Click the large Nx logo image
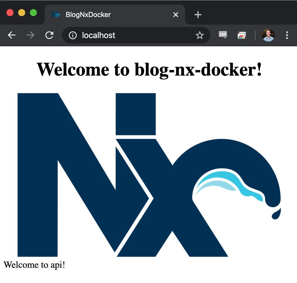 pyautogui.click(x=149, y=175)
